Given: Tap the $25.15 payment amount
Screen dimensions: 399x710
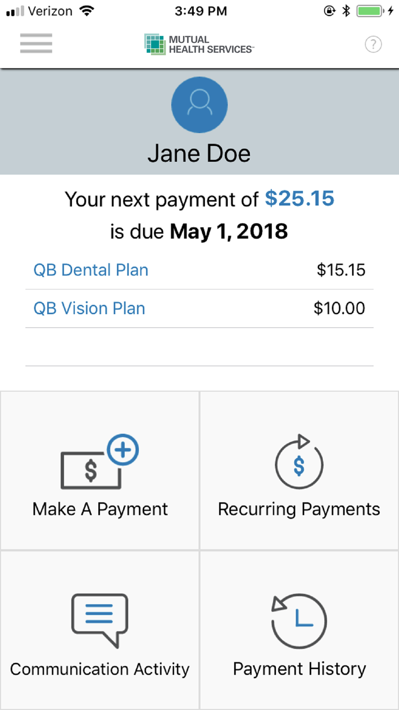Looking at the screenshot, I should pos(300,198).
